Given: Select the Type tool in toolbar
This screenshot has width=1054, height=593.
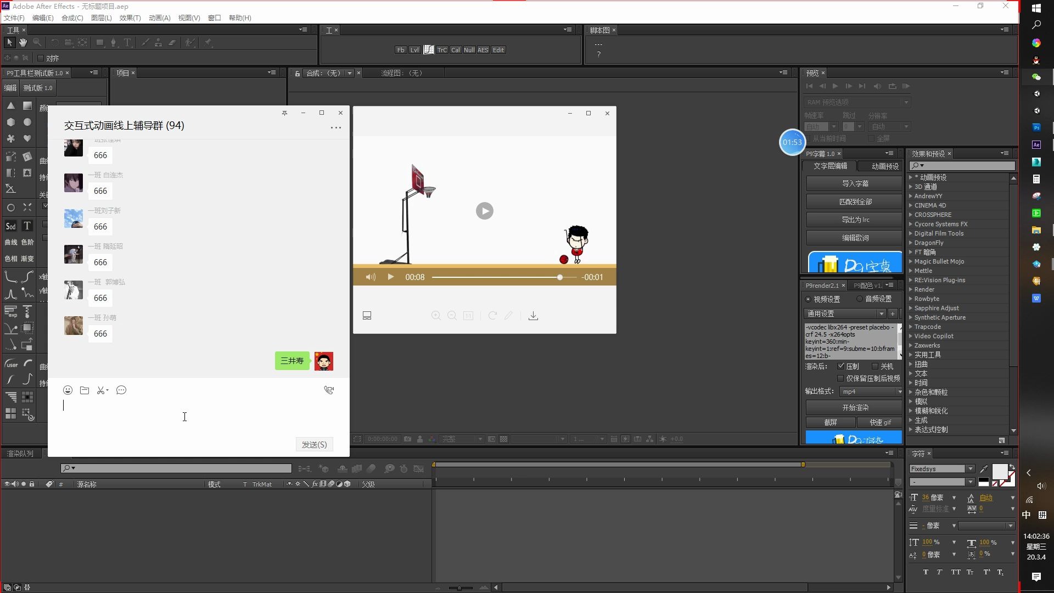Looking at the screenshot, I should tap(127, 42).
